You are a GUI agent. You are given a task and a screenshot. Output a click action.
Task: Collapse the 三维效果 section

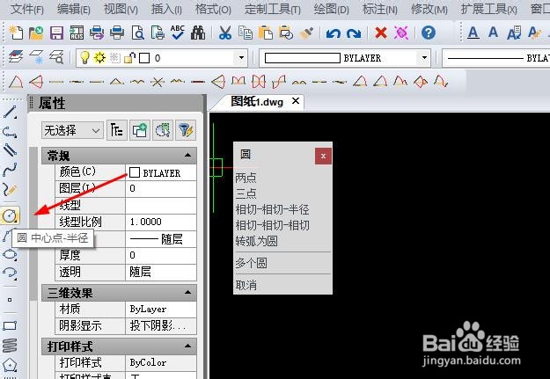pos(187,292)
